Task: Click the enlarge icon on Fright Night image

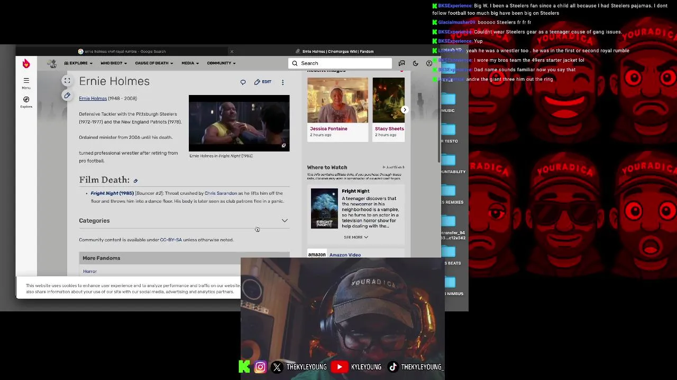Action: (x=283, y=146)
